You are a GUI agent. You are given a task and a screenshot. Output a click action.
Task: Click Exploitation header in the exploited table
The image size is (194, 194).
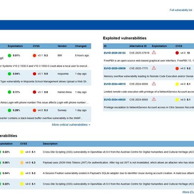[x=159, y=46]
